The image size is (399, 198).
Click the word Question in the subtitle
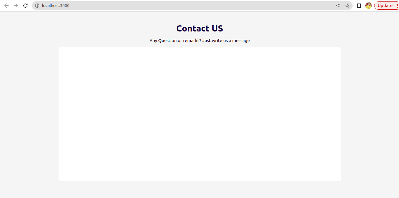click(x=167, y=41)
